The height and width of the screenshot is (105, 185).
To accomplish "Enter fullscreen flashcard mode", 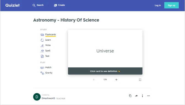I will click(140, 80).
